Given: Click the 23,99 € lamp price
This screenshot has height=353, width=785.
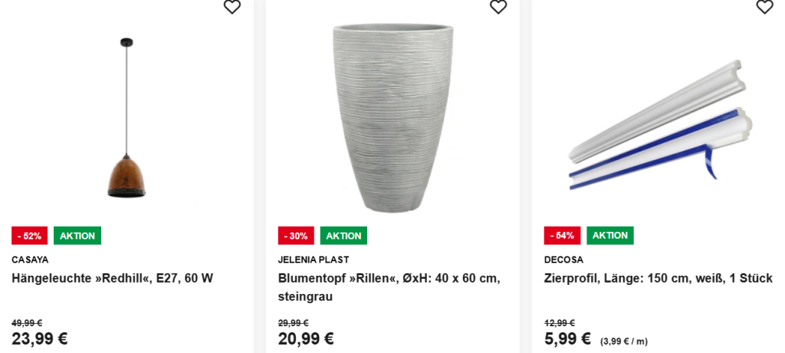Looking at the screenshot, I should pos(40,338).
